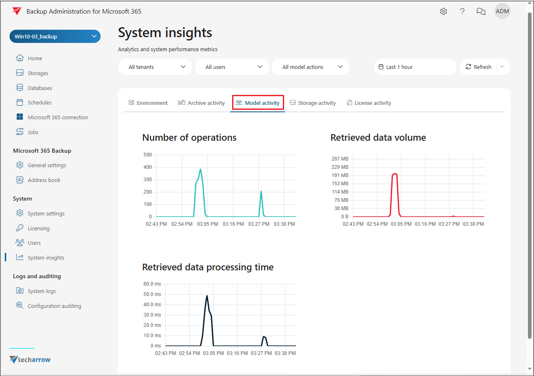Expand the All users filter dropdown
Image resolution: width=534 pixels, height=376 pixels.
click(x=232, y=67)
